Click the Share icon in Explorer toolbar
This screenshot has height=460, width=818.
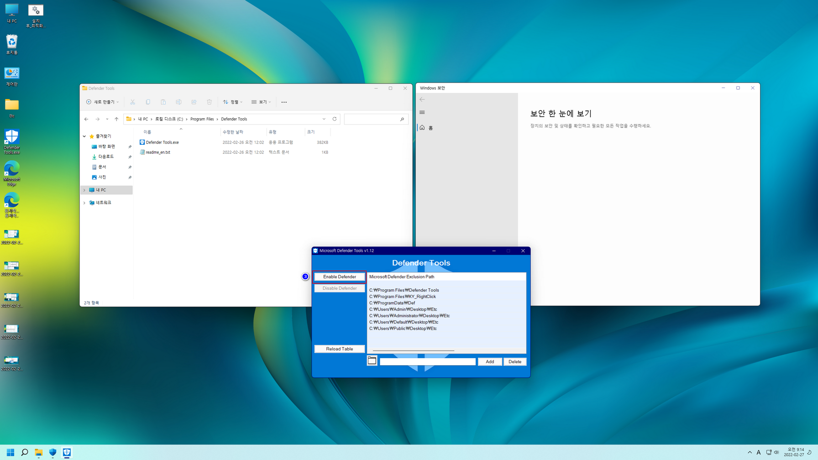(194, 102)
